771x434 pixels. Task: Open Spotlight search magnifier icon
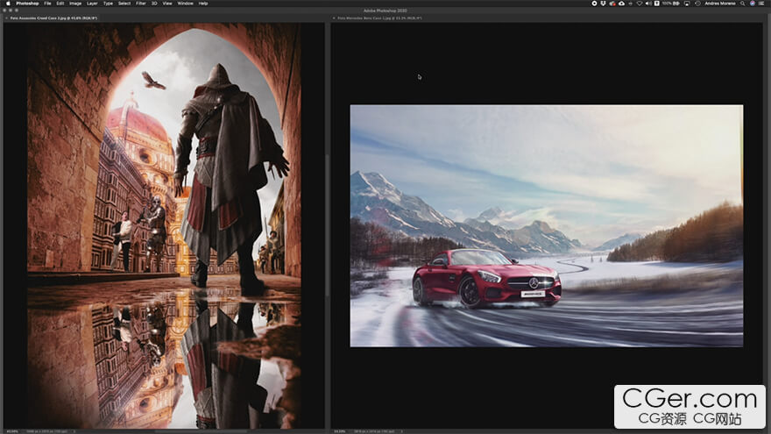[x=742, y=4]
